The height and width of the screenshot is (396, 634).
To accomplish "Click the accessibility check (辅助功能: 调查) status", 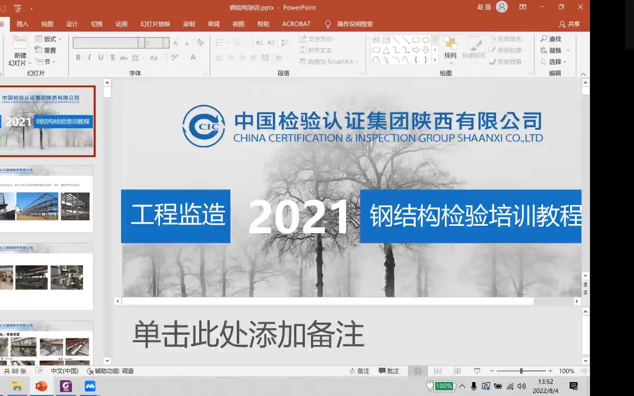I will click(x=110, y=371).
